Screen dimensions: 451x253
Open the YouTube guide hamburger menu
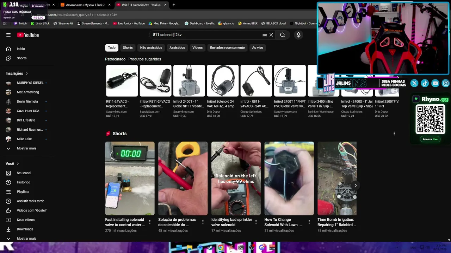(x=8, y=35)
